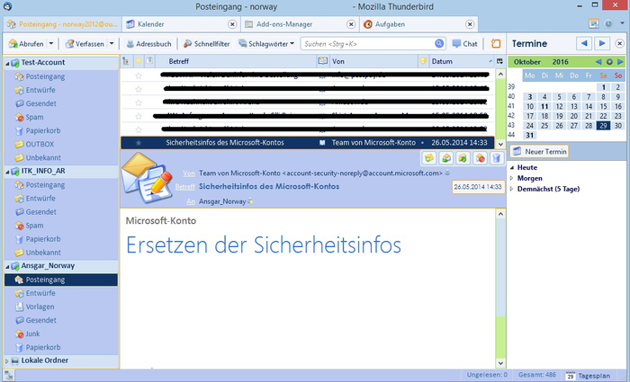
Task: Sort by the star column header
Action: [139, 61]
